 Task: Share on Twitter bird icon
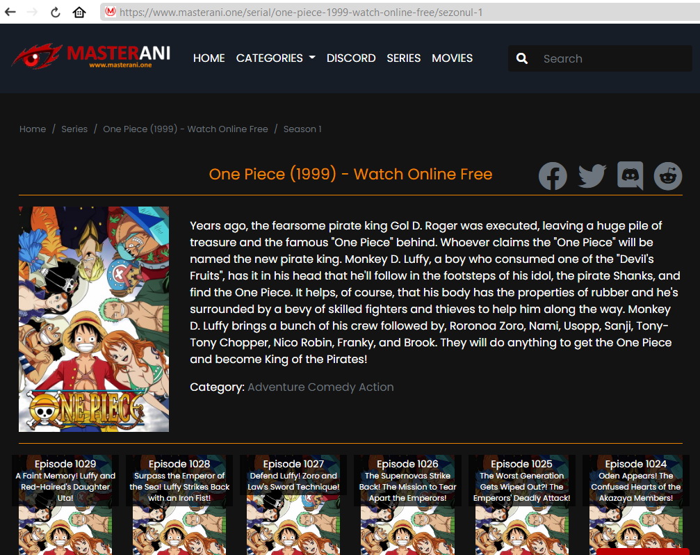[x=592, y=175]
